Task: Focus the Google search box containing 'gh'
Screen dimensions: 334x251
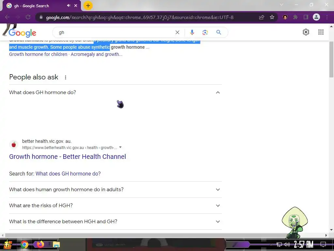Action: [115, 32]
